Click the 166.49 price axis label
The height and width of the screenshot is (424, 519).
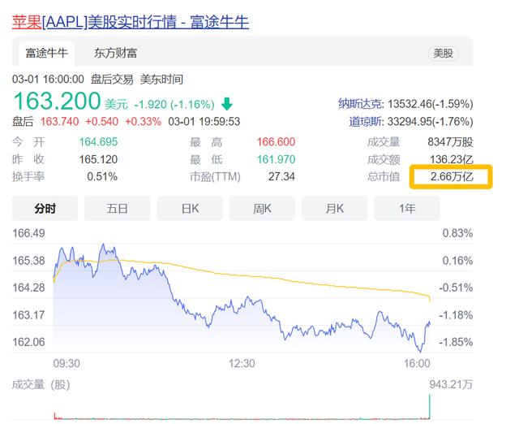pyautogui.click(x=28, y=233)
